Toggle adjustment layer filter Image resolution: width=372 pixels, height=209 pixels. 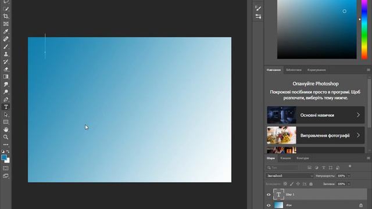316,168
